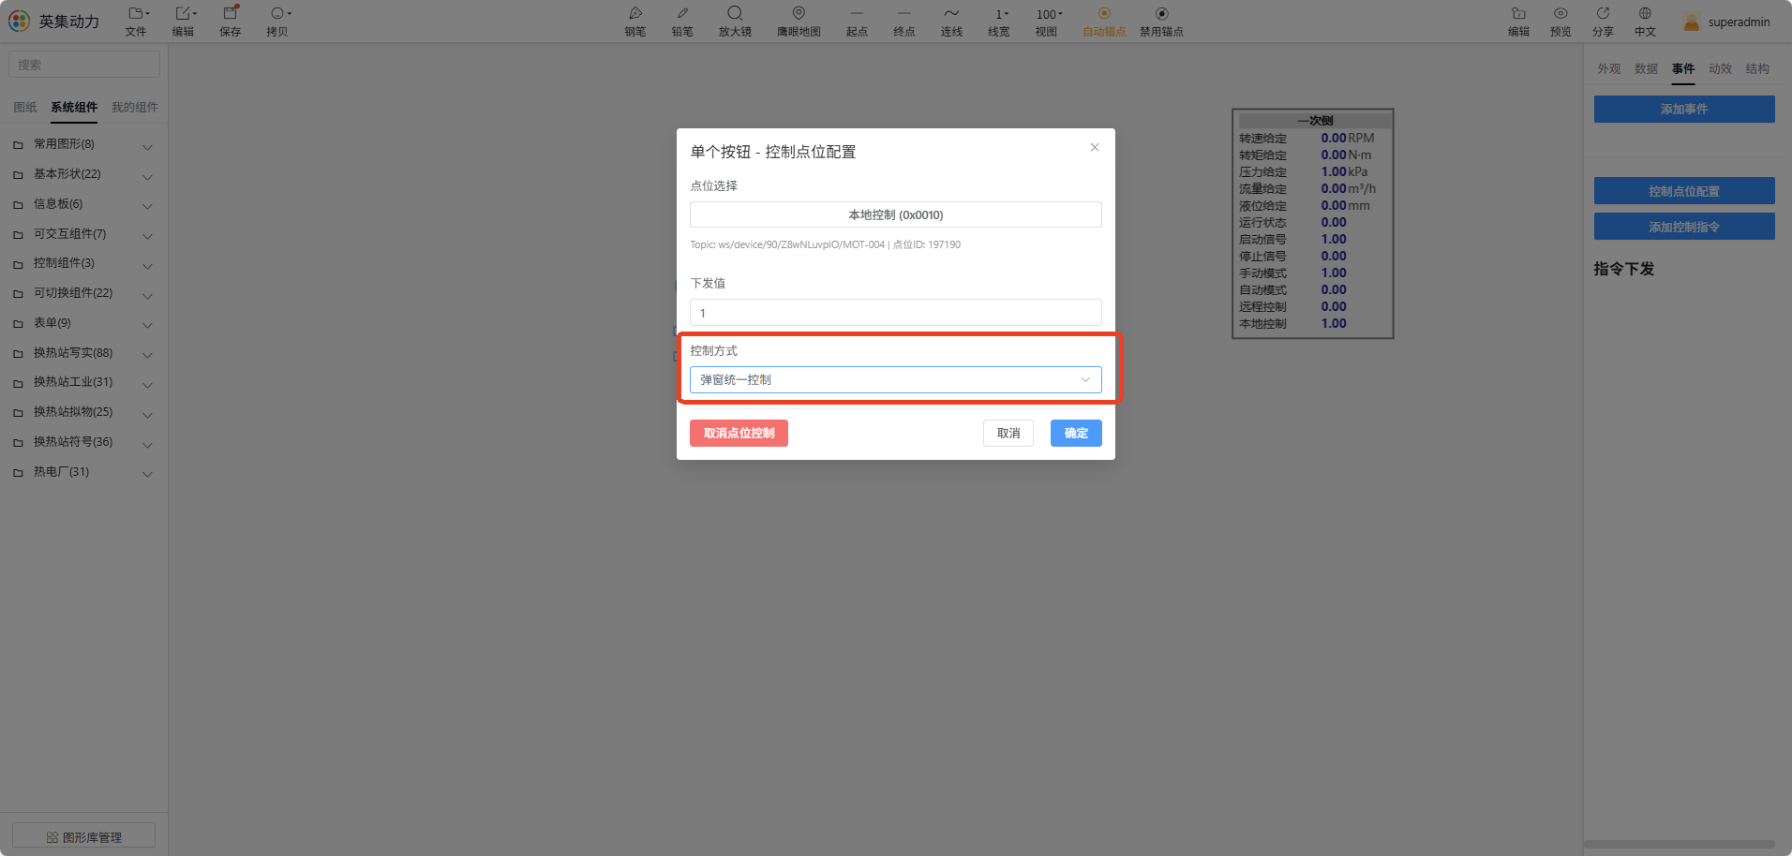This screenshot has height=856, width=1792.
Task: Click the 本地控制 row in 一次侧 panel
Action: coord(1312,323)
